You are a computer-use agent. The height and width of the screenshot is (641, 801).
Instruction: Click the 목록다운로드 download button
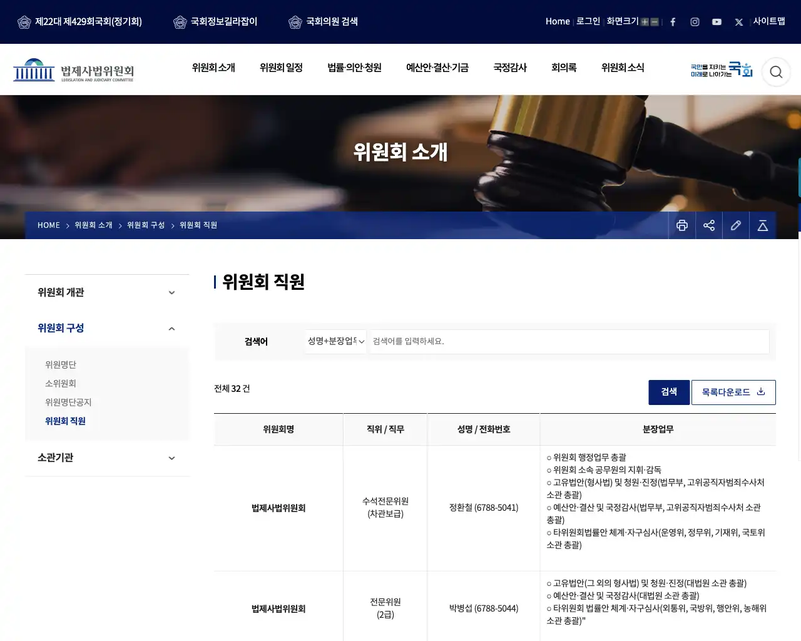tap(733, 392)
